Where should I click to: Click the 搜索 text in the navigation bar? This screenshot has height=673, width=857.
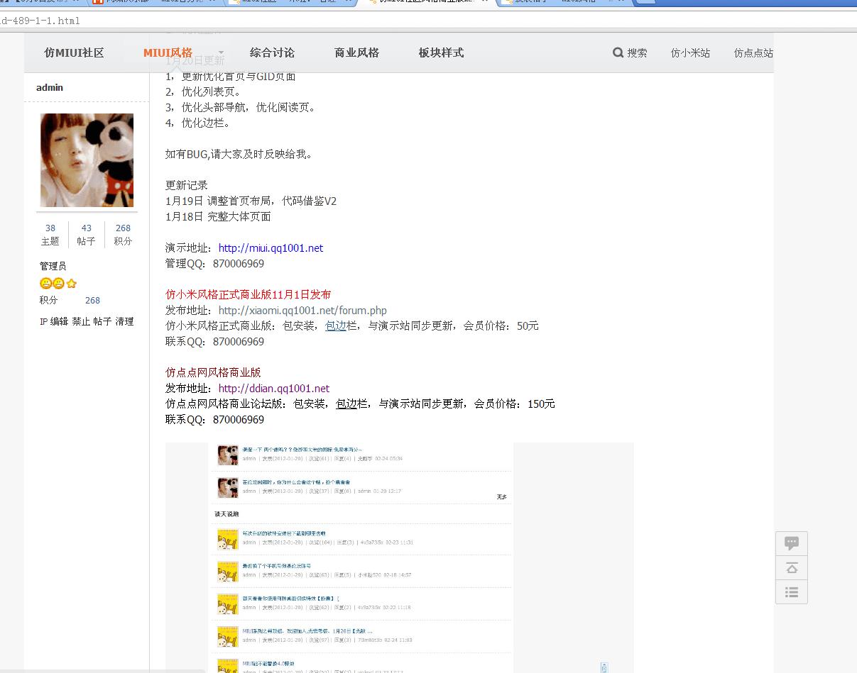637,52
